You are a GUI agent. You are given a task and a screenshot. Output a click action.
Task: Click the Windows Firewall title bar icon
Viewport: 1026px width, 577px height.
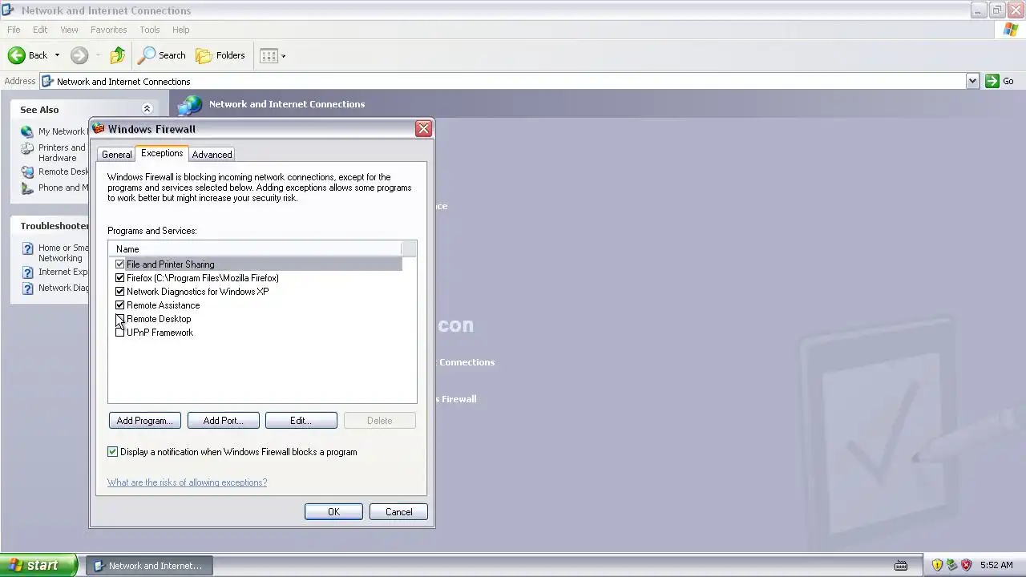click(99, 128)
